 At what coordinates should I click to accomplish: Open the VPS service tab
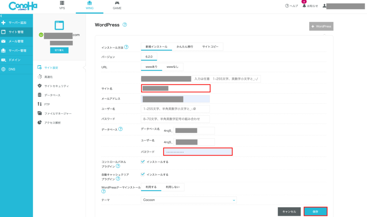pyautogui.click(x=62, y=5)
